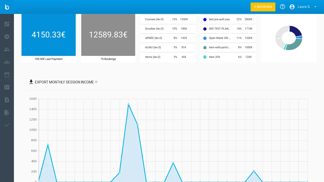
Task: Click the color dot beside Open Water SSI
Action: [x=205, y=38]
